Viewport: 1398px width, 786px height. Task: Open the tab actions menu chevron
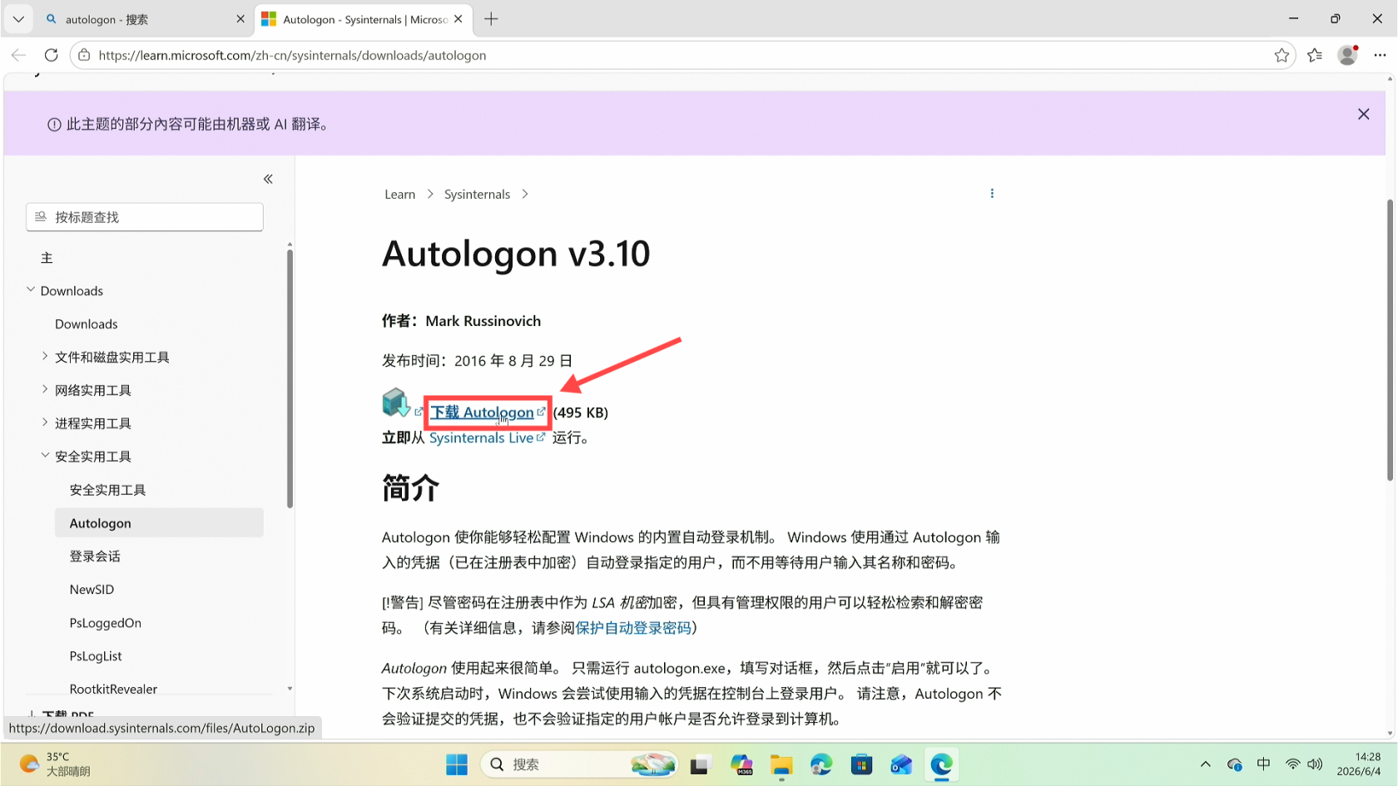click(x=18, y=18)
